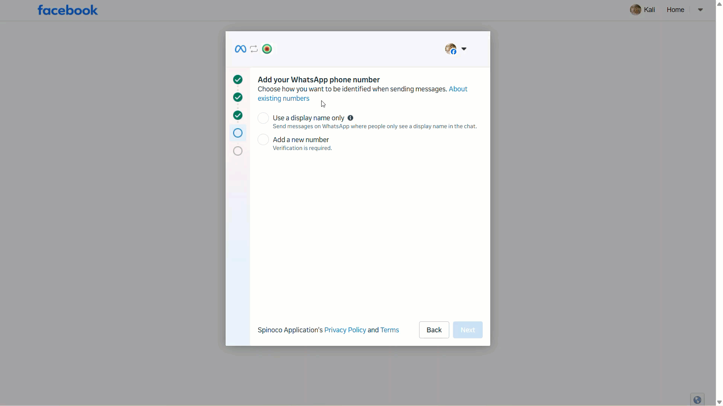Open the dialog account avatar dropdown

coord(464,49)
